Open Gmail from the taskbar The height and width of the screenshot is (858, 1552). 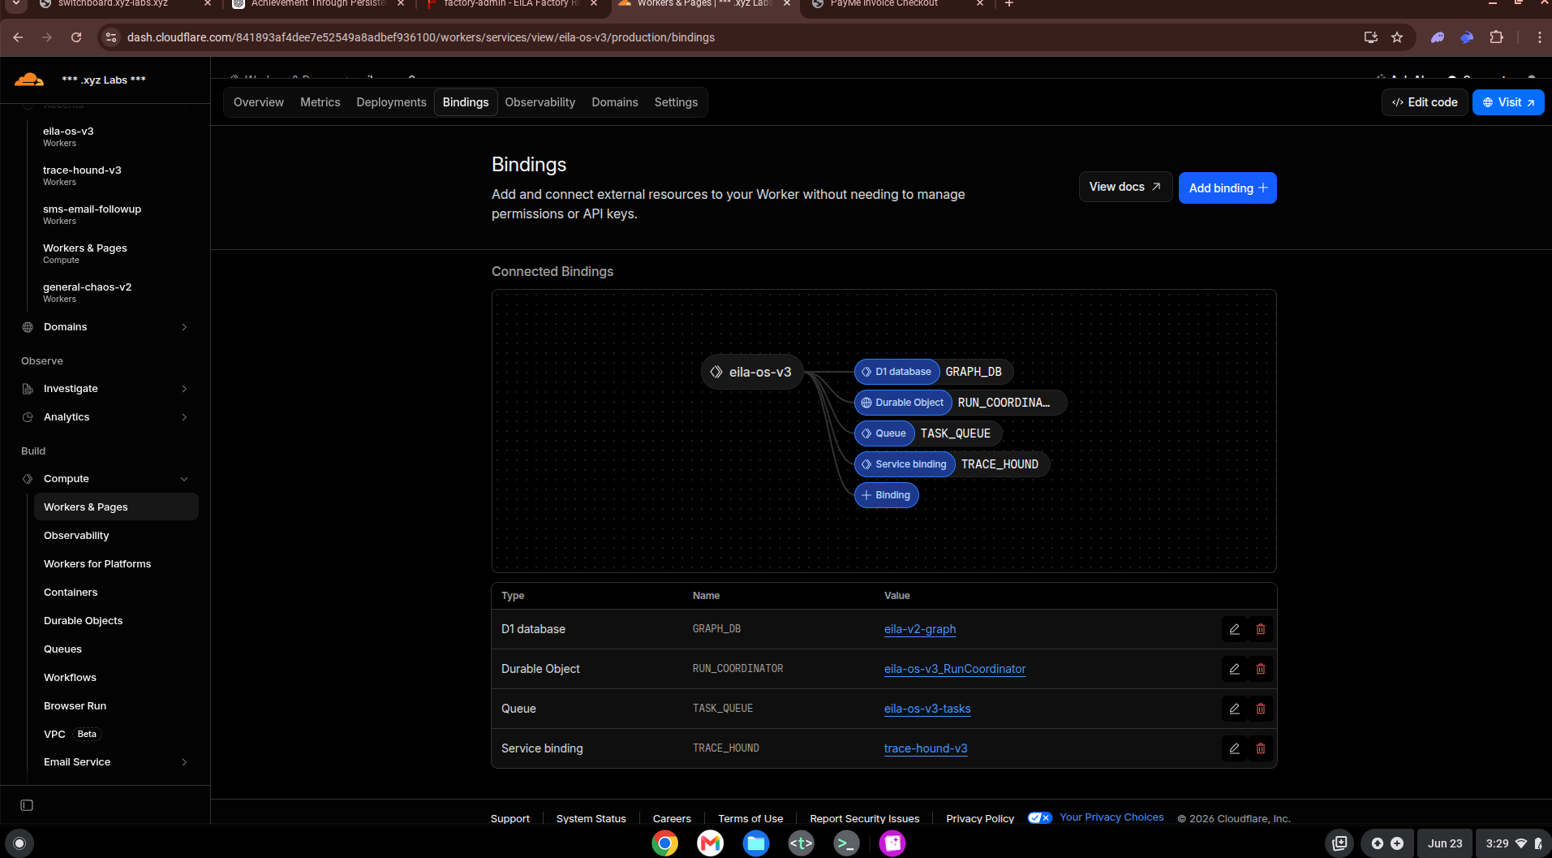710,843
